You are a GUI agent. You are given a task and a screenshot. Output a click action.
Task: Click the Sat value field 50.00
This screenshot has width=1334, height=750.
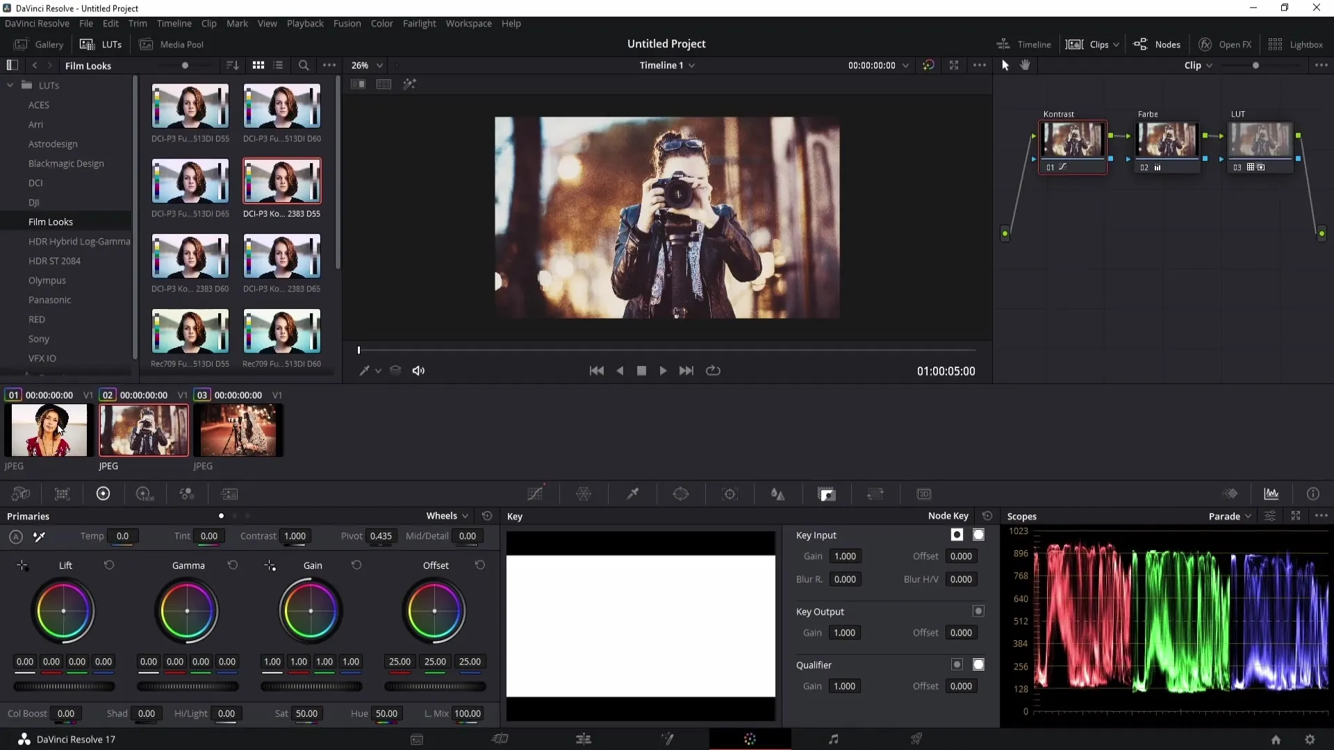pos(306,713)
